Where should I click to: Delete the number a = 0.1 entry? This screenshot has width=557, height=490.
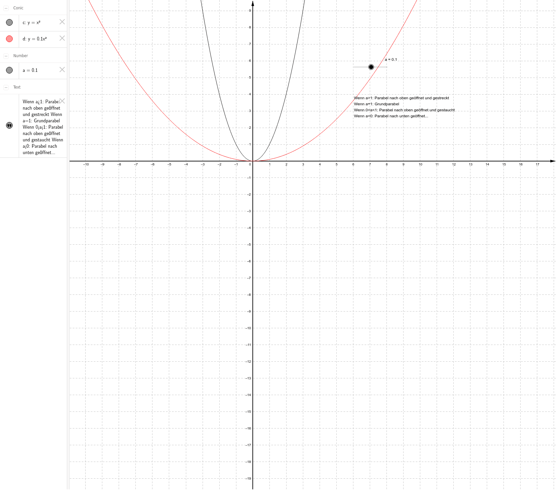tap(62, 70)
